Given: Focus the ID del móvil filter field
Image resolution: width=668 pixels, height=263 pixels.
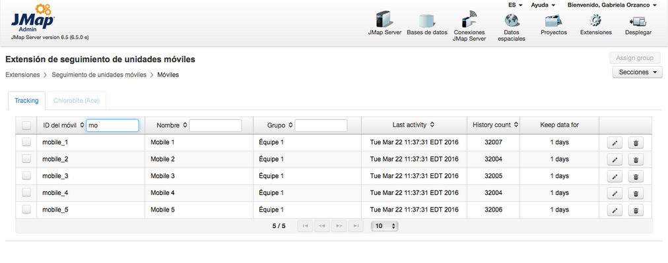Looking at the screenshot, I should tap(112, 125).
